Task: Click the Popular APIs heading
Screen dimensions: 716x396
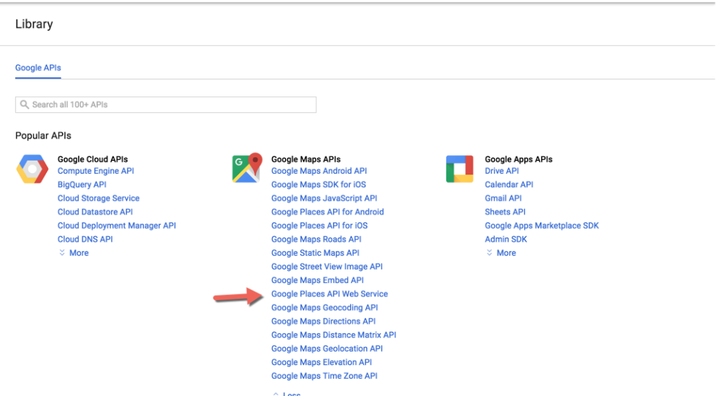Action: (x=44, y=136)
